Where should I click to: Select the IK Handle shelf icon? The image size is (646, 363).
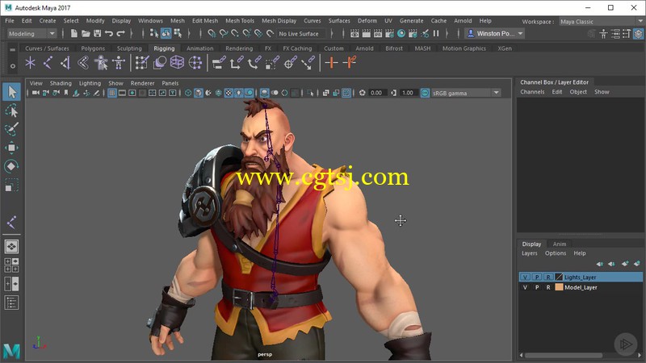click(65, 63)
